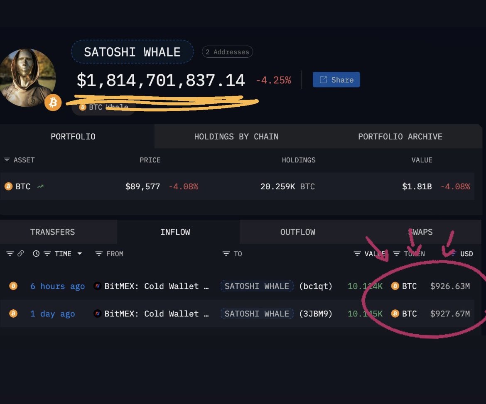Screen dimensions: 486x404
Task: Click the green trend arrow next to BTC
Action: click(39, 186)
